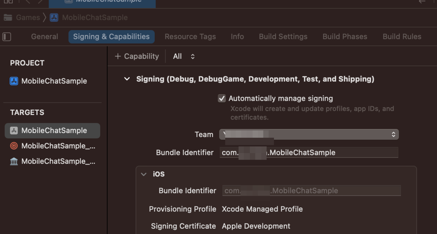Image resolution: width=437 pixels, height=234 pixels.
Task: Select the Signing & Capabilities tab
Action: (111, 37)
